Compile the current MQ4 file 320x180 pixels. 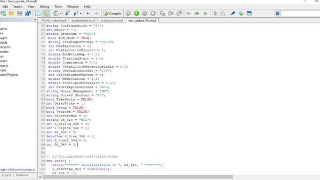pos(112,14)
